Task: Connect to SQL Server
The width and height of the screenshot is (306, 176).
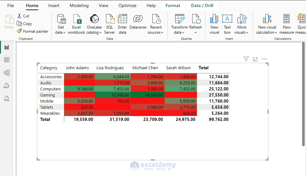Action: (x=110, y=24)
